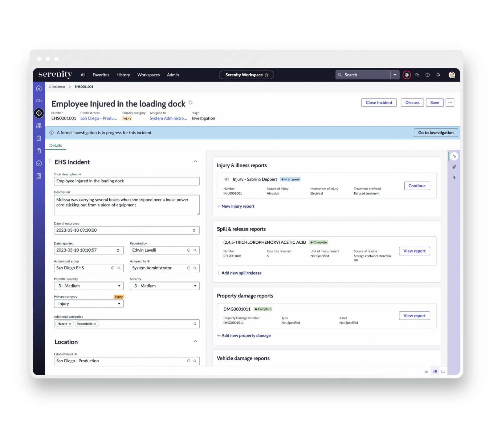Open the notifications bell
The height and width of the screenshot is (427, 493).
[438, 75]
